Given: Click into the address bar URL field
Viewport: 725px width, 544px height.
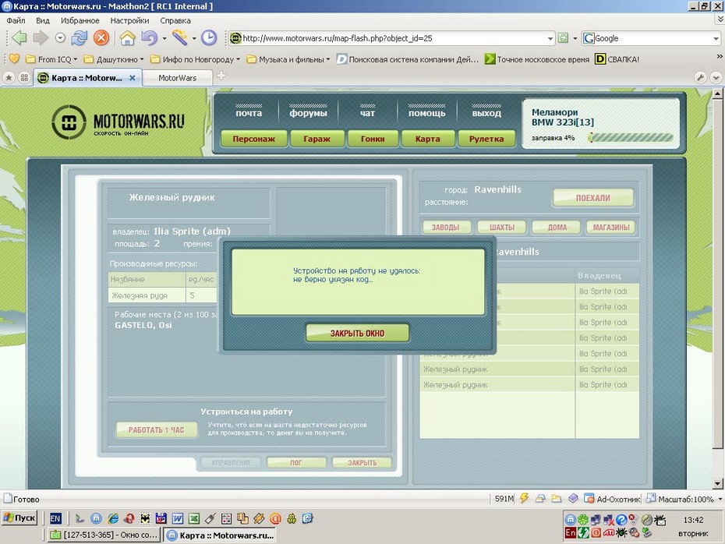Looking at the screenshot, I should tap(393, 38).
